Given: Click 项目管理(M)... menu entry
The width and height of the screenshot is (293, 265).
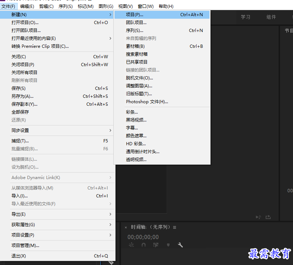Looking at the screenshot, I should click(57, 246).
